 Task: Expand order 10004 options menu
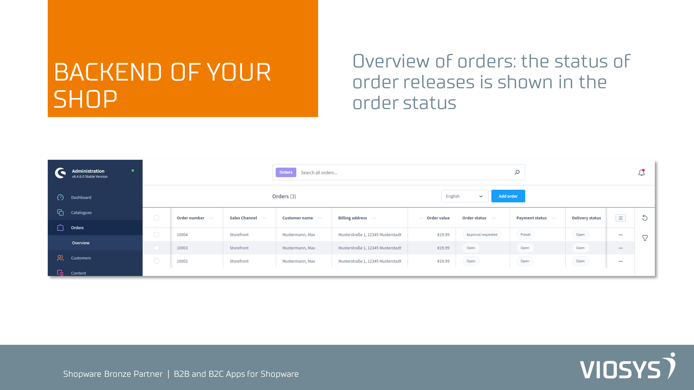621,234
